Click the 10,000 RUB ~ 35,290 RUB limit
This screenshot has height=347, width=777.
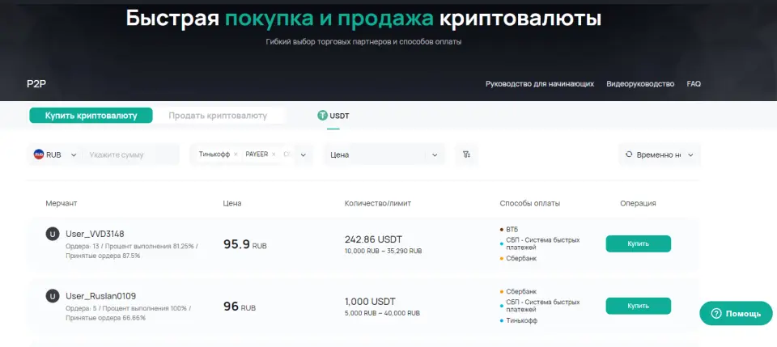tap(383, 251)
